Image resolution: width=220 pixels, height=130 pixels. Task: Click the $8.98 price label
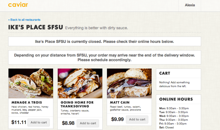[x=68, y=123]
